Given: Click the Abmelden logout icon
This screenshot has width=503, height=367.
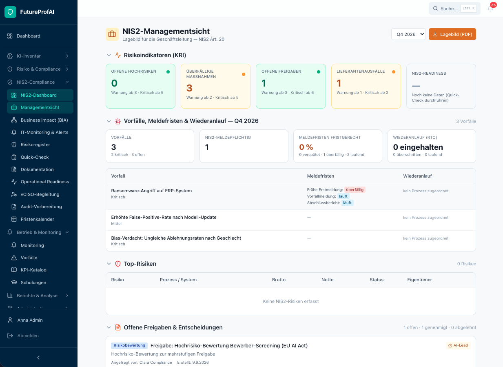Looking at the screenshot, I should tap(10, 336).
